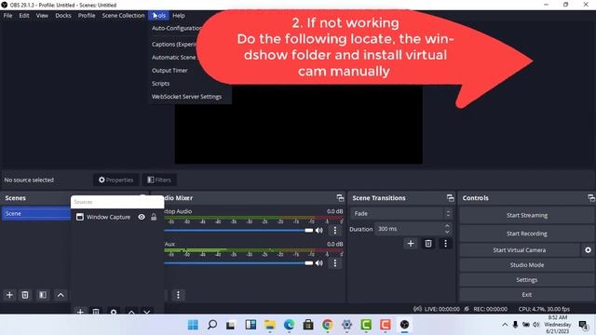Increase the transition Duration with the up arrow
The image size is (596, 335).
tap(447, 226)
